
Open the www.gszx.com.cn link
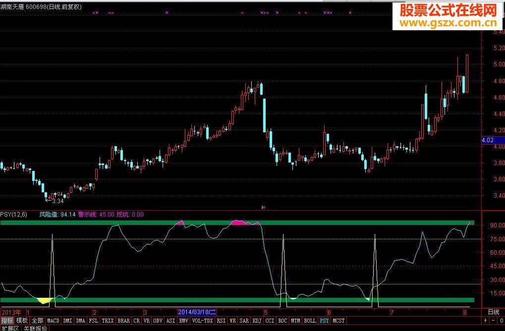click(448, 23)
